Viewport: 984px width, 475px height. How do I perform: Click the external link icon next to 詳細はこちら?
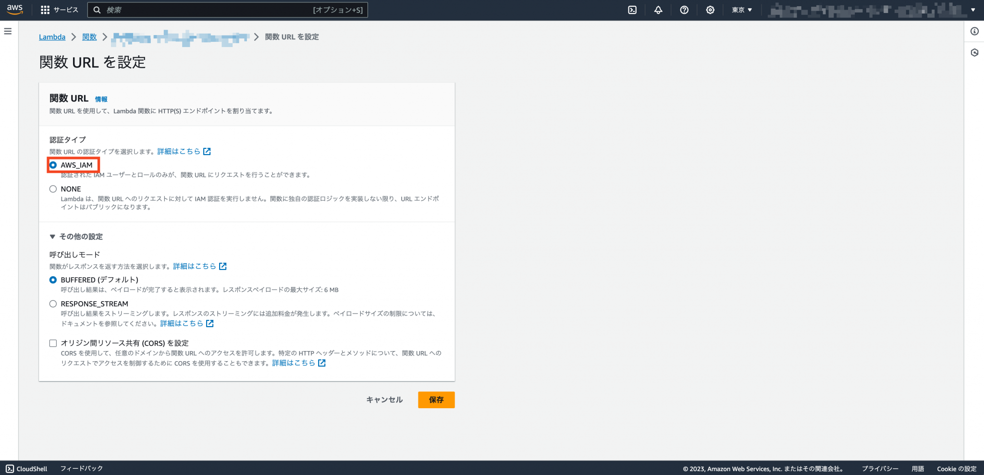coord(207,151)
